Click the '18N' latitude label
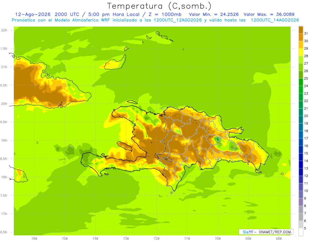Viewport: 313px width, 242px height. coord(4,177)
